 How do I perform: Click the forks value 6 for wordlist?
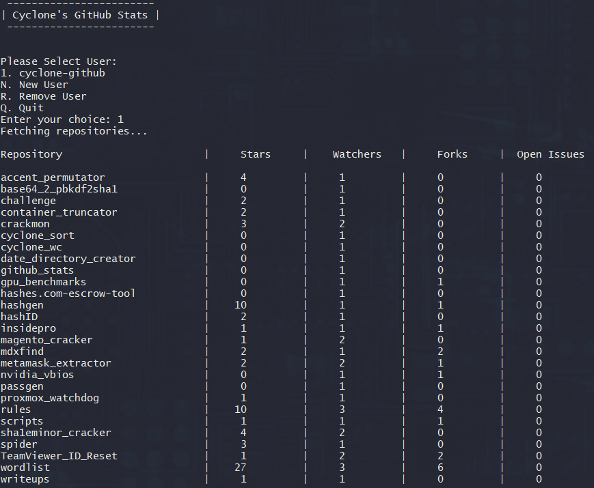click(x=440, y=468)
